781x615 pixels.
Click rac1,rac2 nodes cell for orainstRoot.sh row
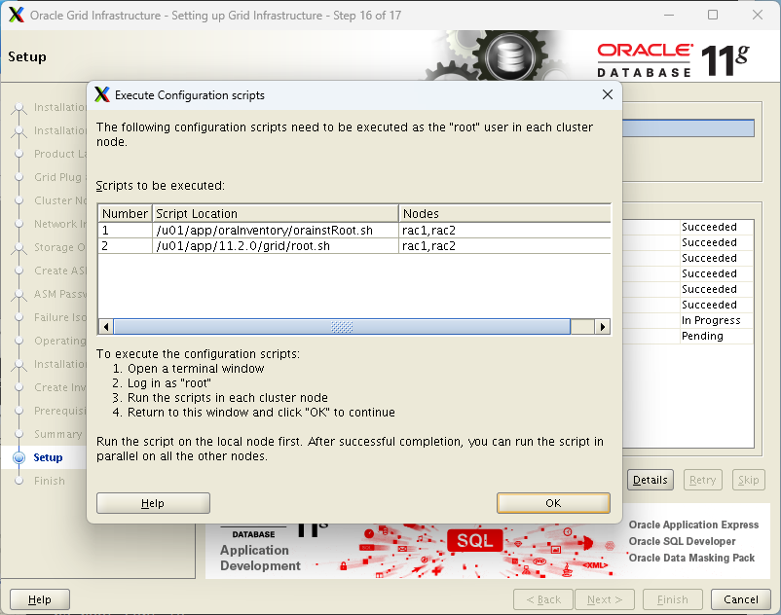pos(504,231)
